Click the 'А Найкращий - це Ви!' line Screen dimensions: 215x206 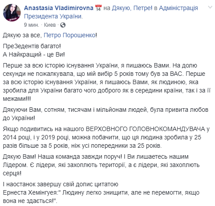[x=34, y=54]
